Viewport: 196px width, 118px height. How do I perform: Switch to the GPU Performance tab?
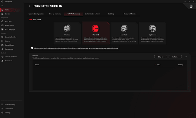(x=73, y=14)
